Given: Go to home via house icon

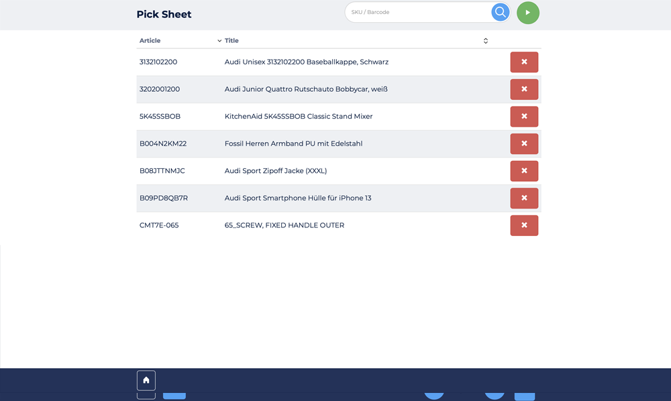Looking at the screenshot, I should (x=146, y=380).
